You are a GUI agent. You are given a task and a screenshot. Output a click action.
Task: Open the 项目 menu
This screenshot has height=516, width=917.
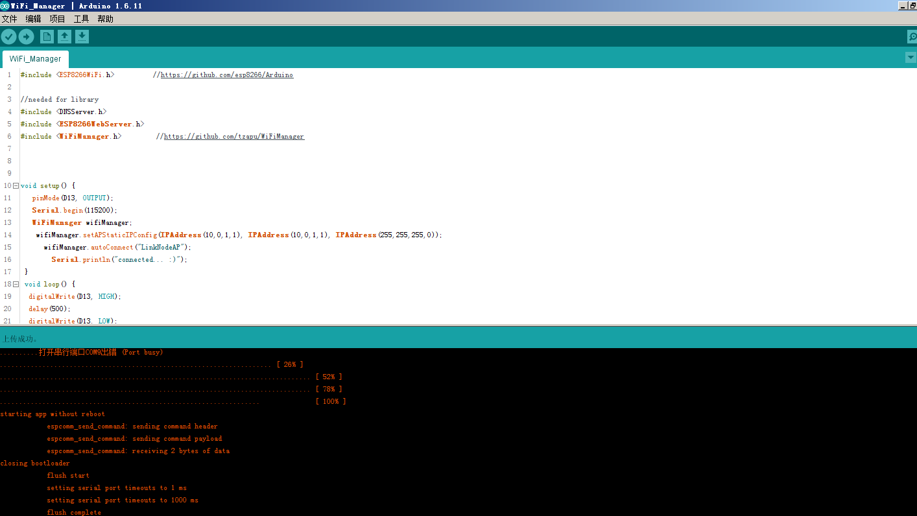click(57, 19)
